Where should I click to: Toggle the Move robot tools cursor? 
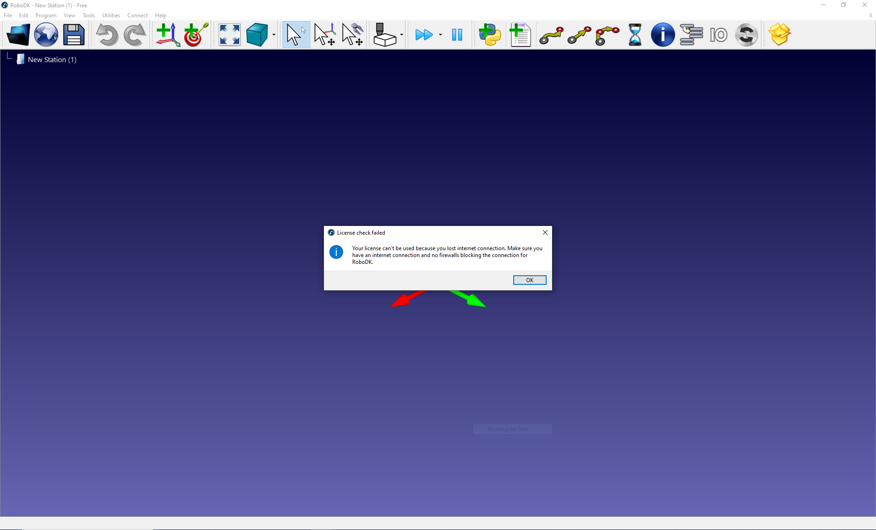(x=352, y=35)
